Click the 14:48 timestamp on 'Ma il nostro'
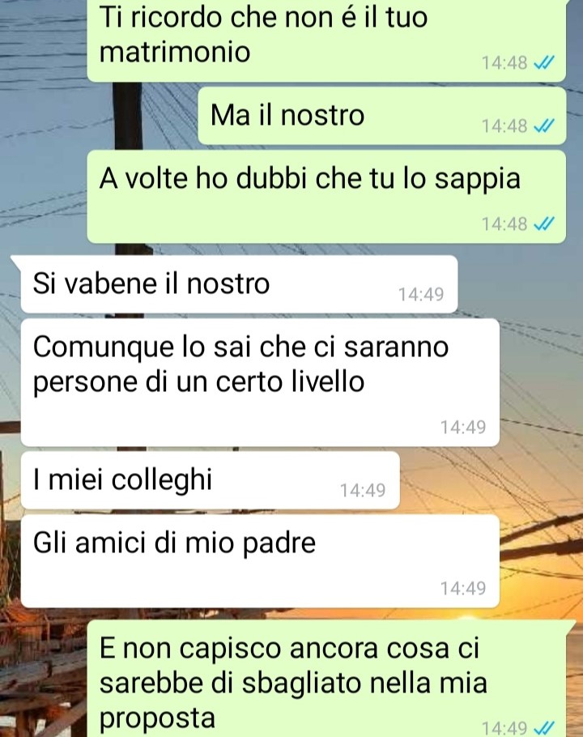Screen dimensions: 583x737 click(x=504, y=126)
